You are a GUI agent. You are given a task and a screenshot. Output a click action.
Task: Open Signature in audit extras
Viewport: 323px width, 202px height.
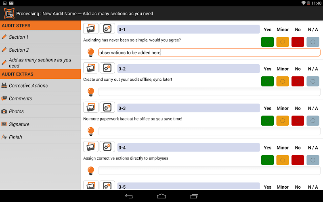[x=40, y=124]
